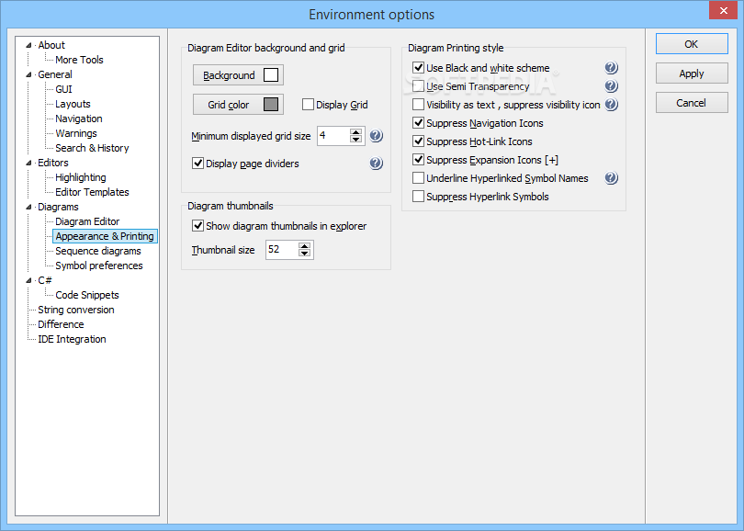
Task: Choose the diagram Background color
Action: (238, 75)
